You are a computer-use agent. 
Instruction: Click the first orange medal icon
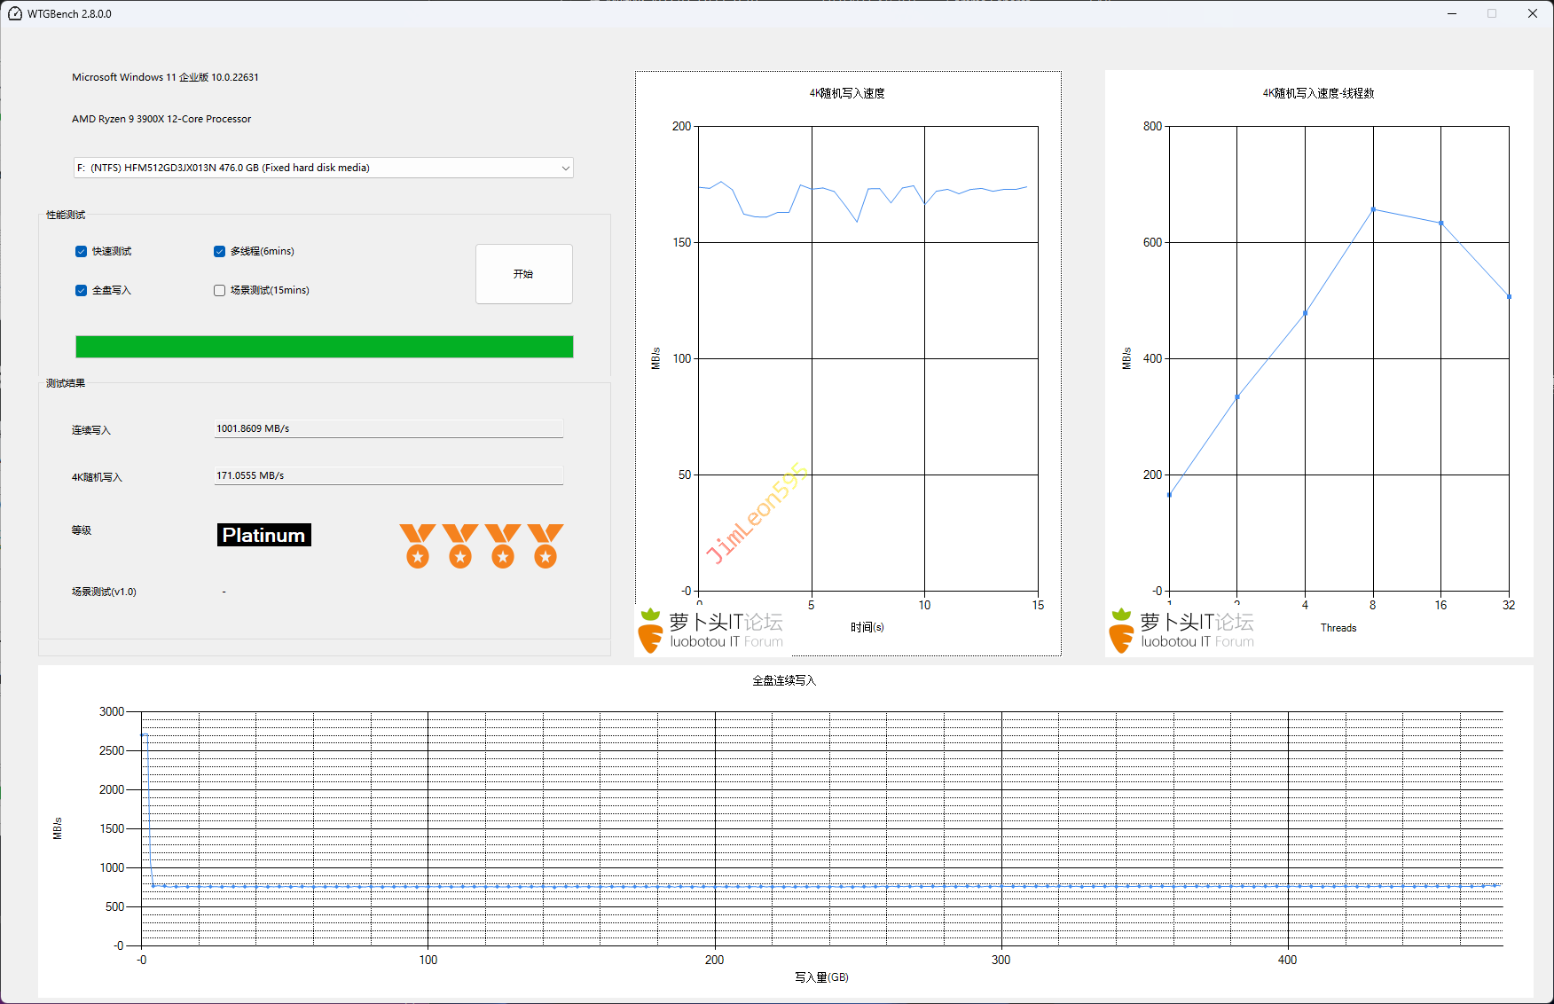pos(418,545)
